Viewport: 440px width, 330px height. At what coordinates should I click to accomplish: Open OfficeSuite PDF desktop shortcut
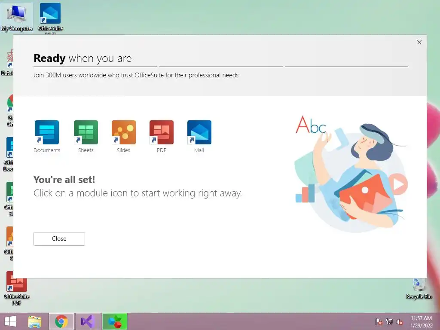pos(17,288)
